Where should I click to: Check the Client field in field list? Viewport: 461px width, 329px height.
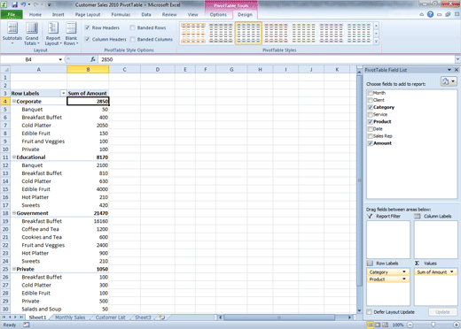click(x=370, y=100)
